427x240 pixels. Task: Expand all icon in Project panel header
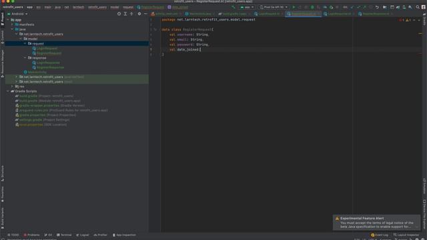[x=125, y=13]
